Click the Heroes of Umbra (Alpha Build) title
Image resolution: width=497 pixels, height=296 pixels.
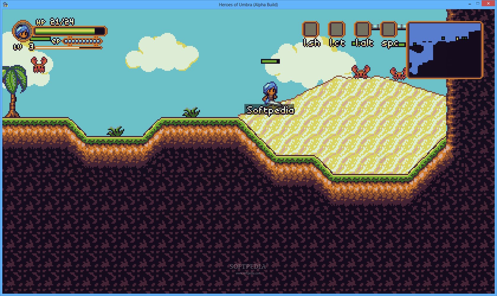[x=248, y=4]
